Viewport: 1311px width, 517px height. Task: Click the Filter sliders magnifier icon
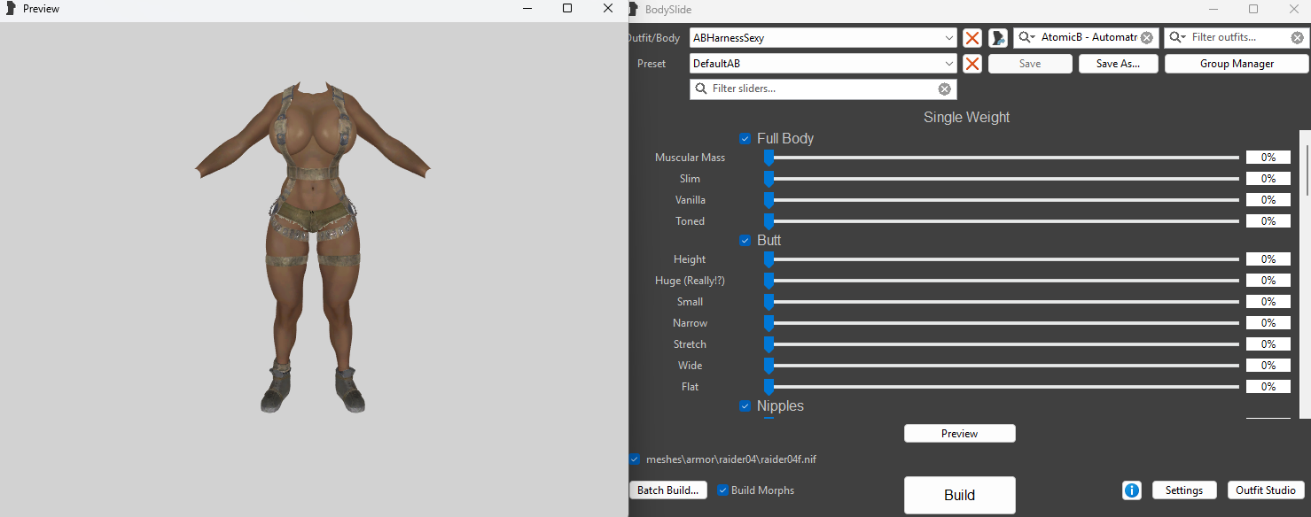(701, 89)
